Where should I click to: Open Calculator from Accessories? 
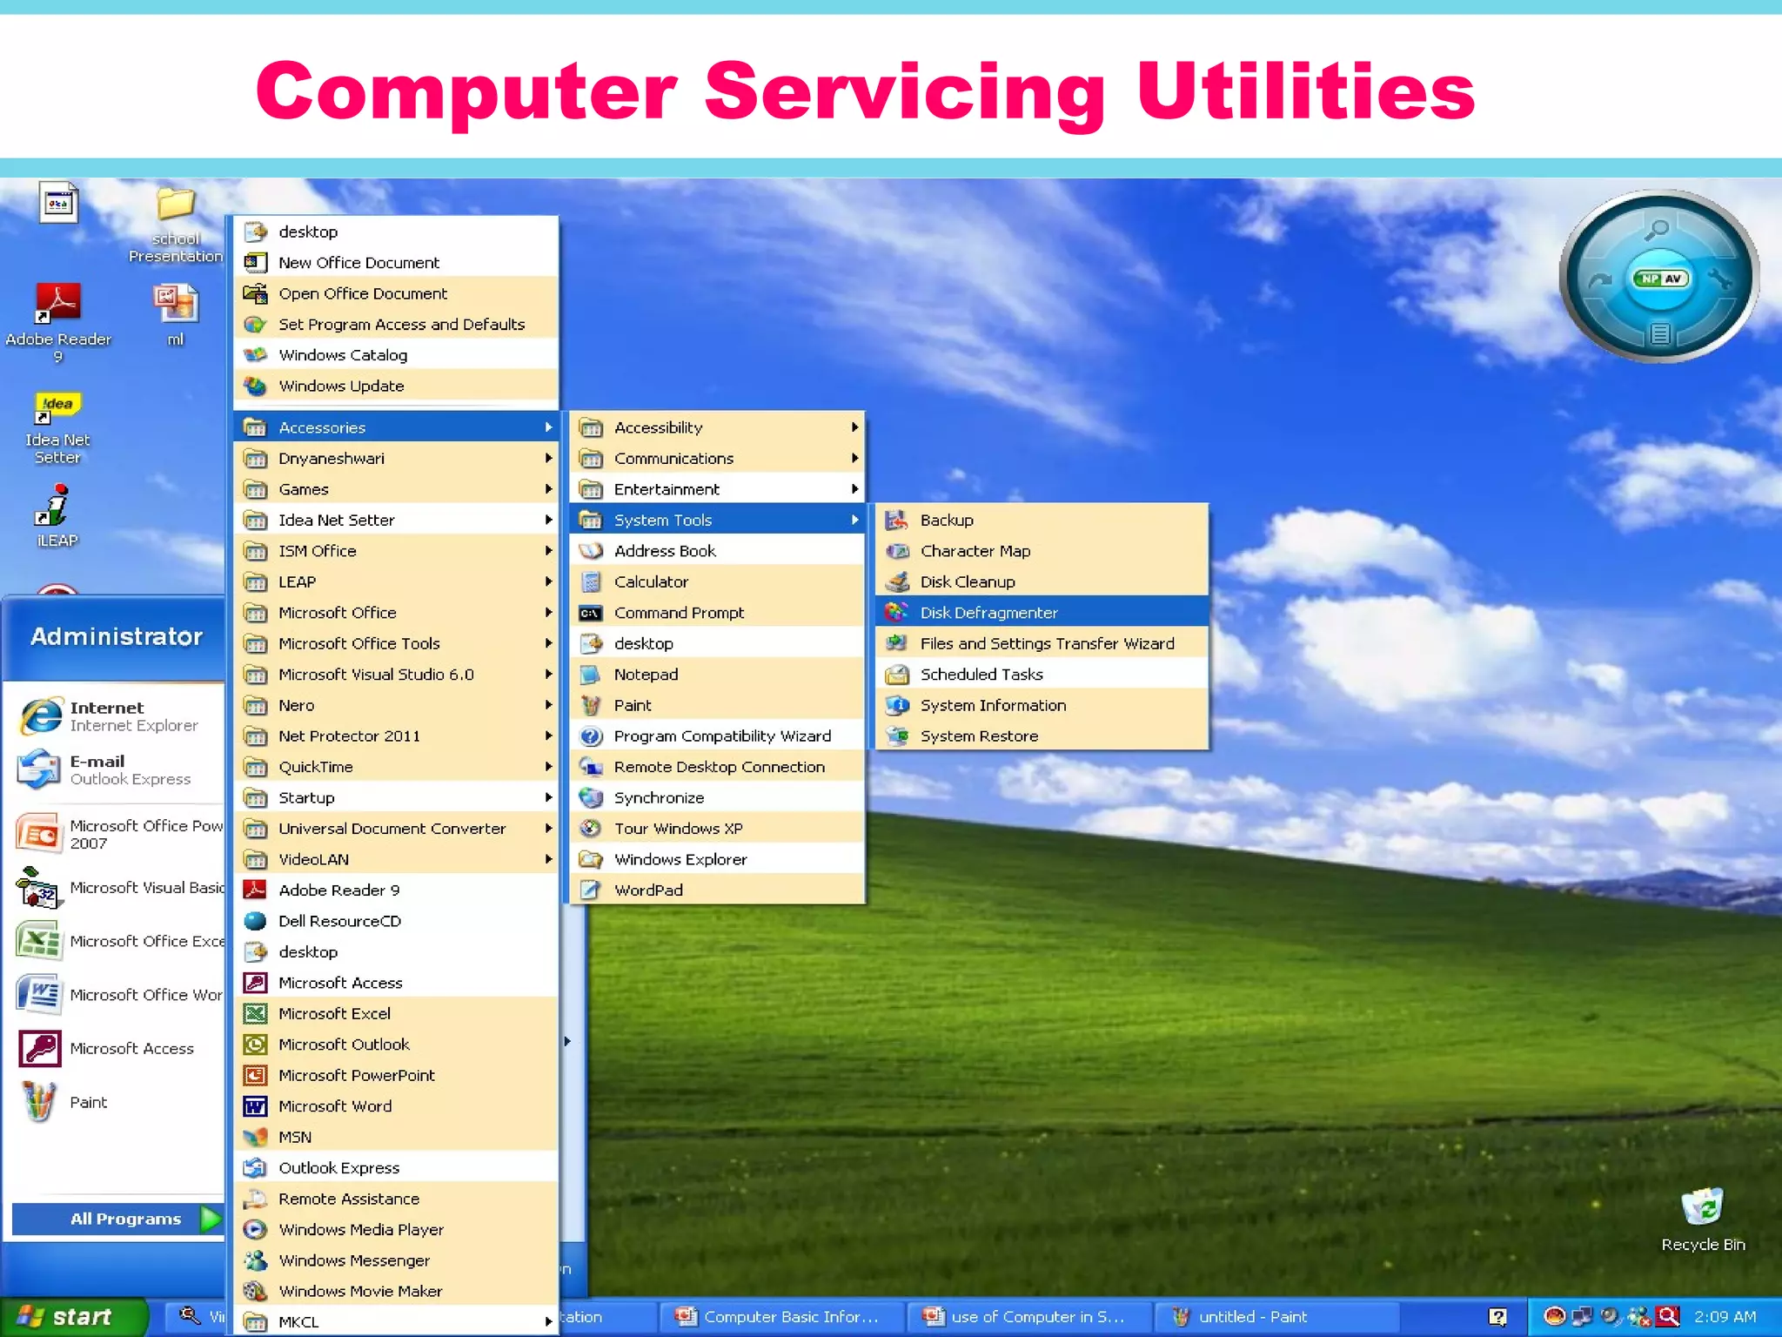coord(717,581)
